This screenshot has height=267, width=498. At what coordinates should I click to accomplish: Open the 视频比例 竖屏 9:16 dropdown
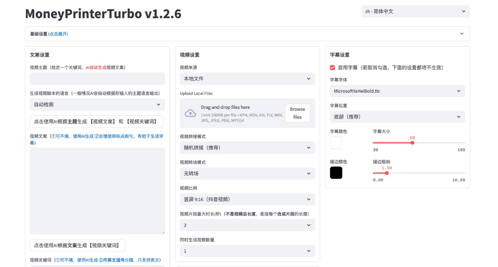coord(247,199)
